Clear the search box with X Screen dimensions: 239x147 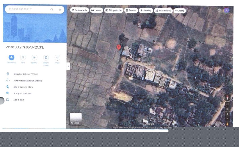(x=60, y=10)
